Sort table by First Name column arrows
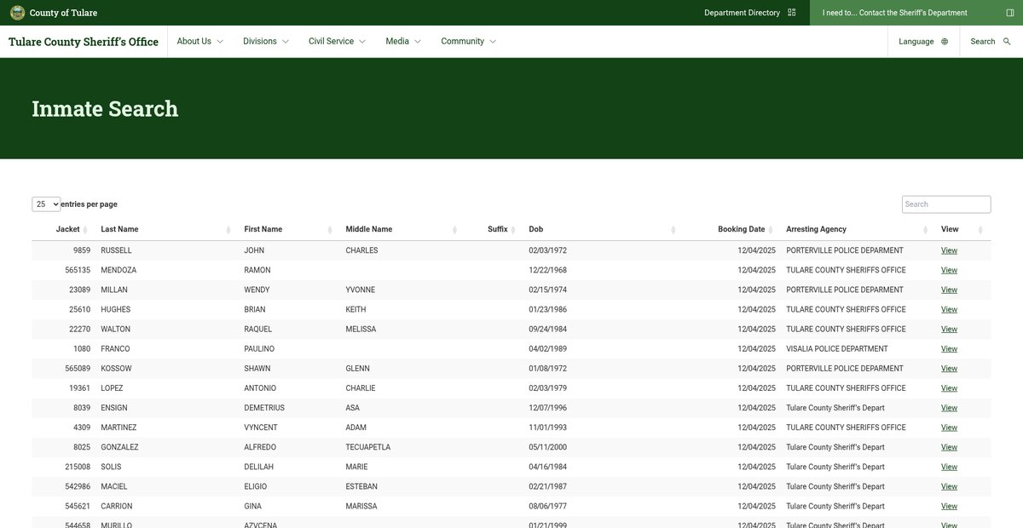Image resolution: width=1023 pixels, height=528 pixels. pos(330,230)
